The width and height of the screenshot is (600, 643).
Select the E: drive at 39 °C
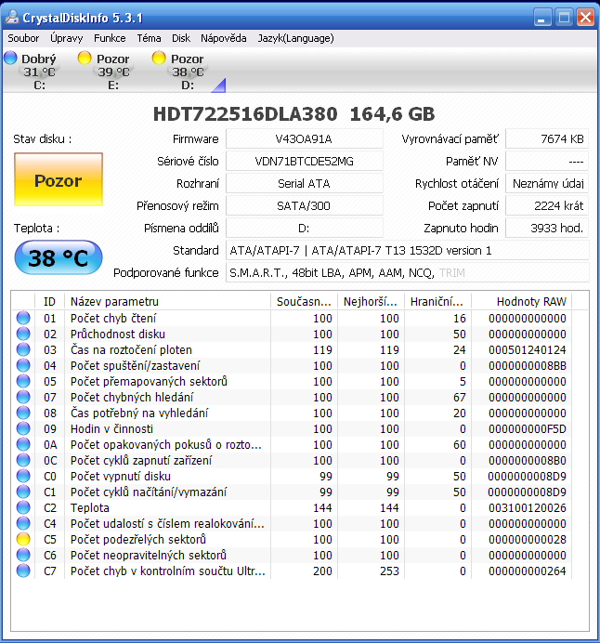(x=105, y=71)
